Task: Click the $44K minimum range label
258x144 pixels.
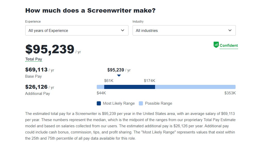Action: tap(101, 93)
